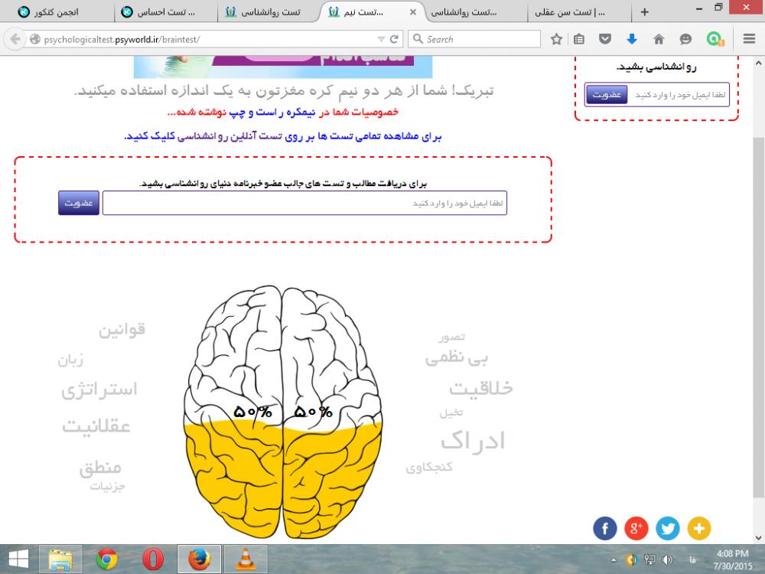Image resolution: width=765 pixels, height=574 pixels.
Task: Click the chat smiley icon in toolbar
Action: coord(685,39)
